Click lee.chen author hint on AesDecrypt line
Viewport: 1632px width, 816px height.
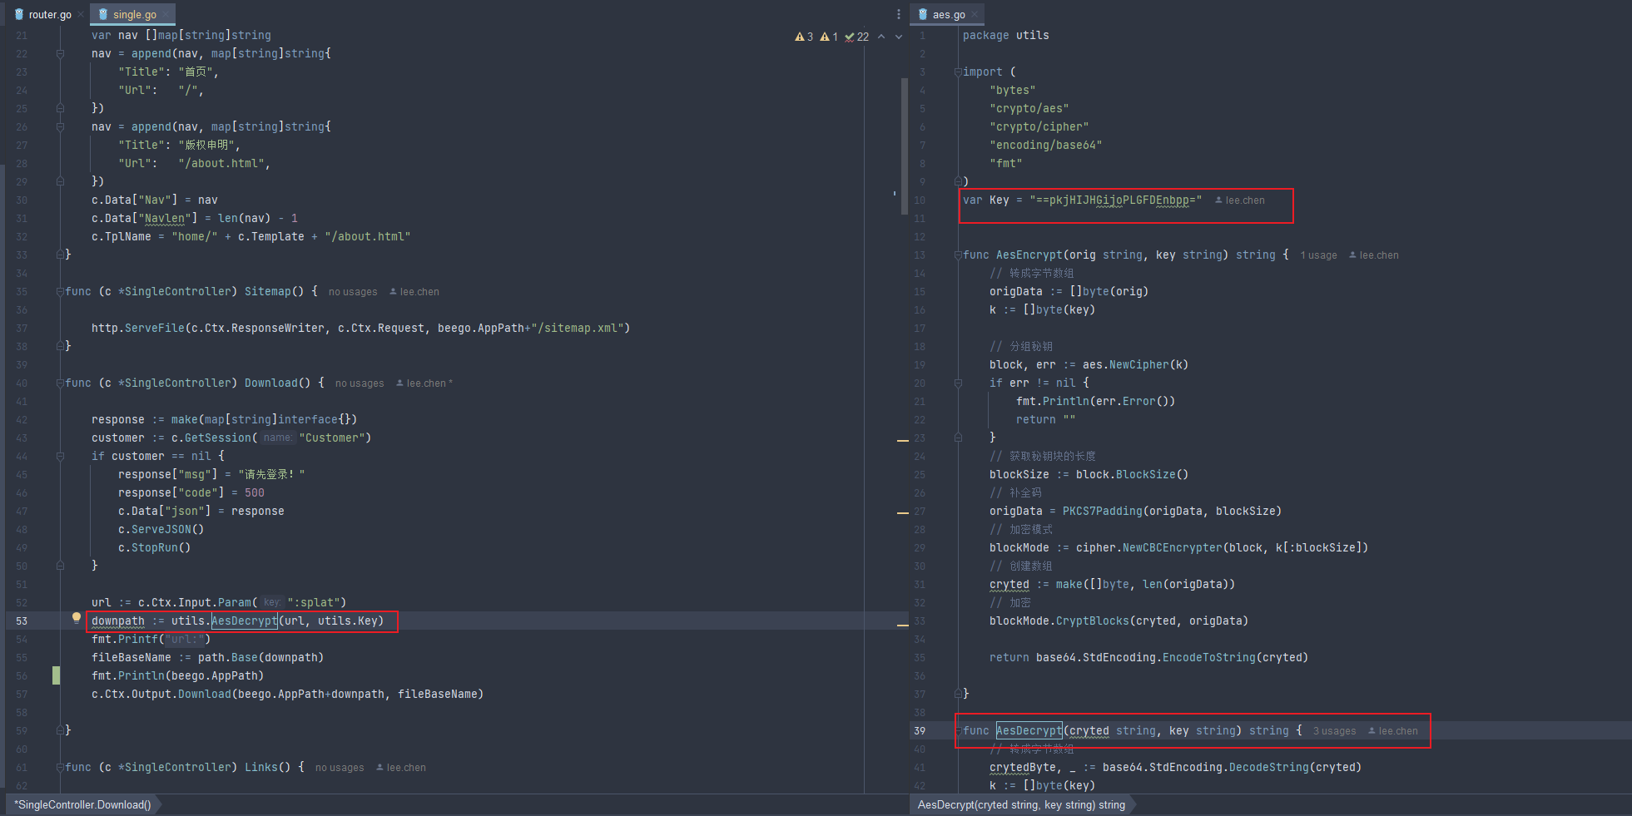1392,731
